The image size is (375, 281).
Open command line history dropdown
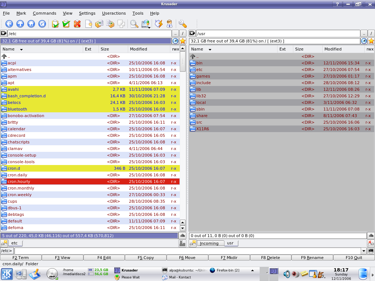click(x=364, y=251)
